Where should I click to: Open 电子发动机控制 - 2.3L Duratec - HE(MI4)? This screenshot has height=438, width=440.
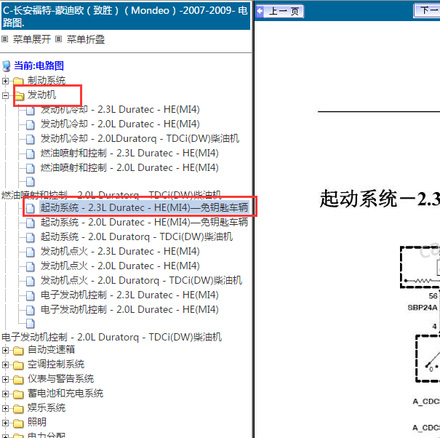click(x=129, y=295)
